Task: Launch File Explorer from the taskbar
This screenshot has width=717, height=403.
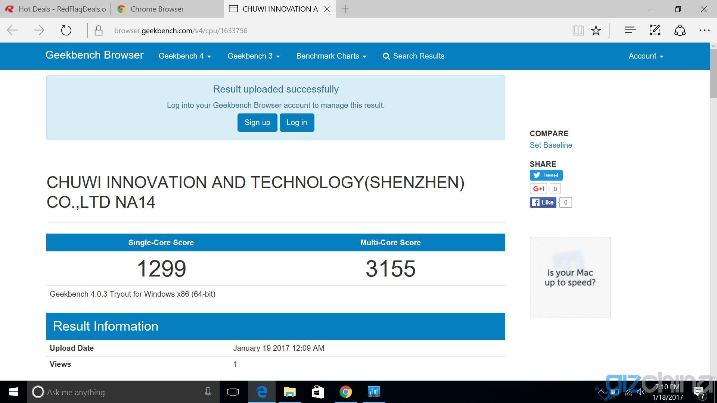Action: pyautogui.click(x=289, y=392)
